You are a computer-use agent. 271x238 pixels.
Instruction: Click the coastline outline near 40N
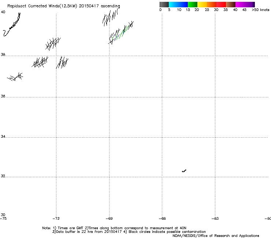(12, 25)
